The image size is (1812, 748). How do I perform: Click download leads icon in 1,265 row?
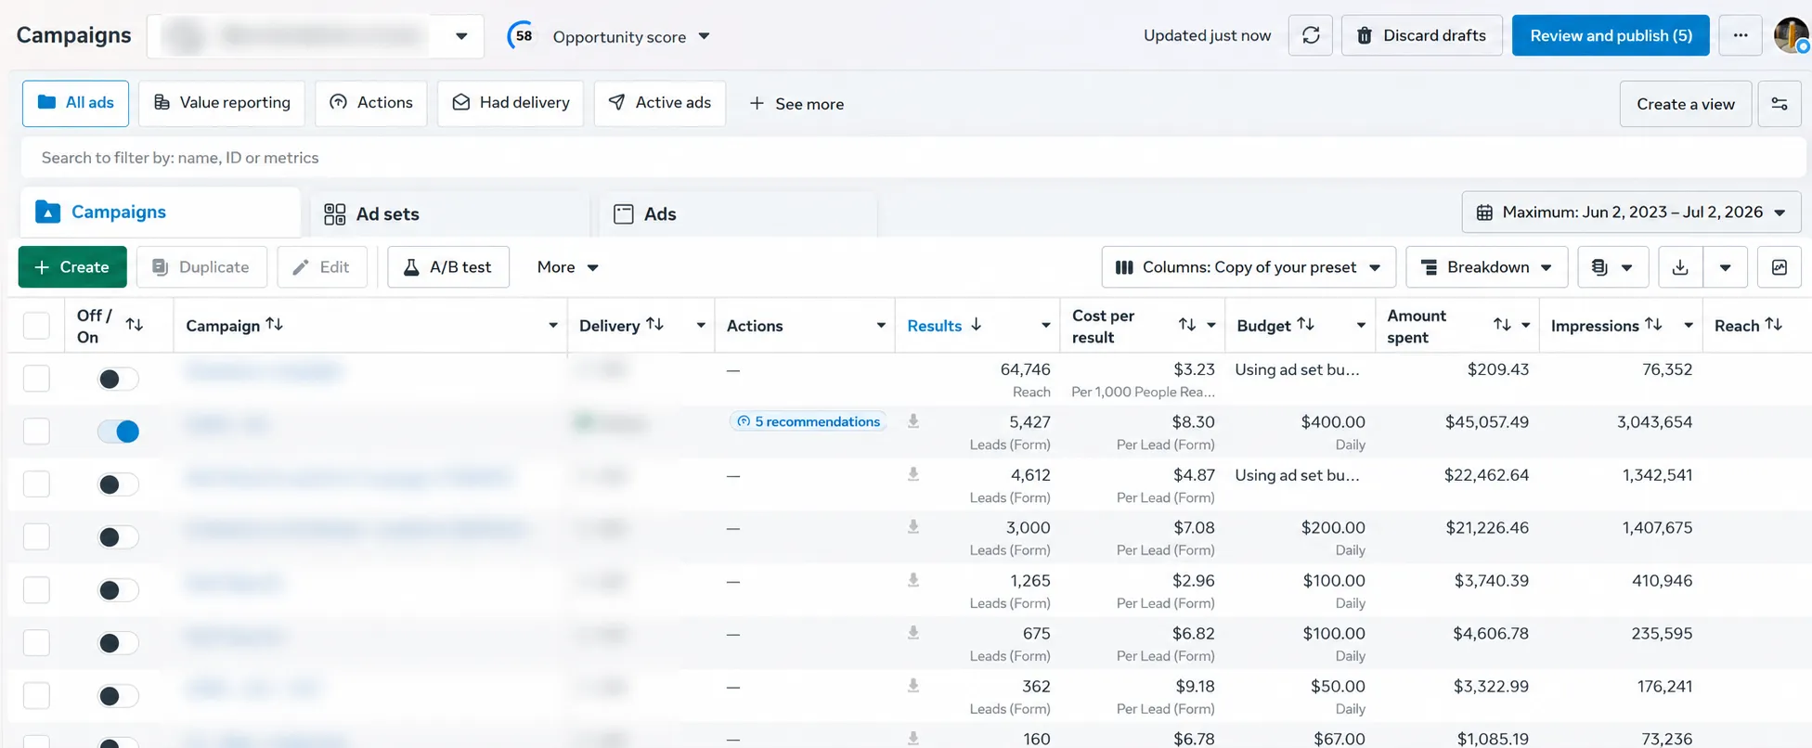(x=913, y=580)
